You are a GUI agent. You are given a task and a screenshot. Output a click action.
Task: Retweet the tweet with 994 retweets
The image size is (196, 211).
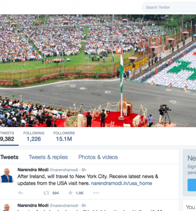46,193
